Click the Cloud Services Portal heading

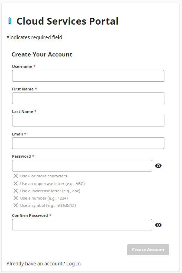point(67,21)
